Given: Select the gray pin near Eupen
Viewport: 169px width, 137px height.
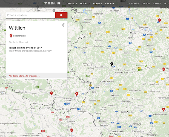Looking at the screenshot, I should [54, 10].
